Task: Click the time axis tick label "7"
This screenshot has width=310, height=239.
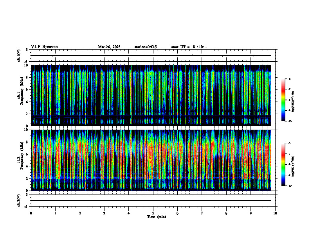Action: click(x=202, y=213)
